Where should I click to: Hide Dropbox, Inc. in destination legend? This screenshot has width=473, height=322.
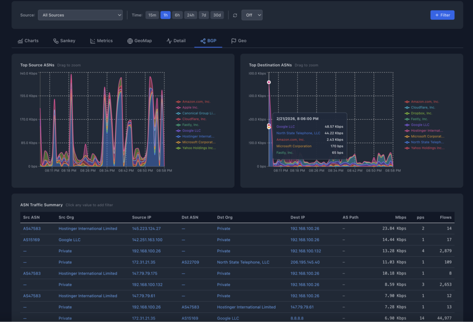[421, 113]
